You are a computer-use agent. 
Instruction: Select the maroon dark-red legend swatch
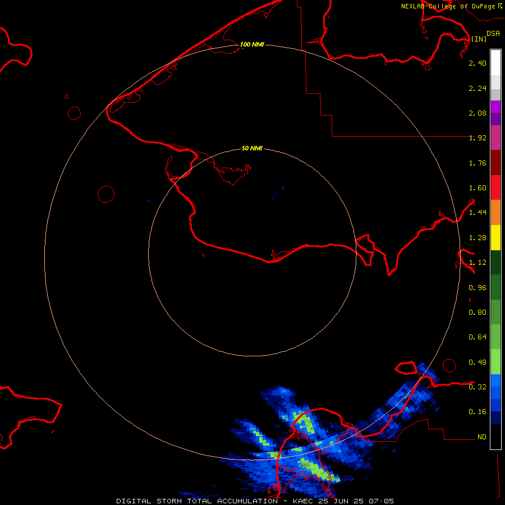(495, 163)
